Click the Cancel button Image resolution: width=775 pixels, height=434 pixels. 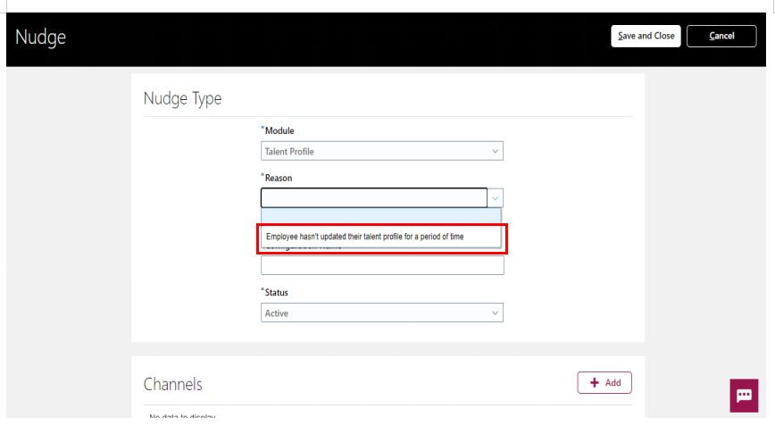click(721, 36)
